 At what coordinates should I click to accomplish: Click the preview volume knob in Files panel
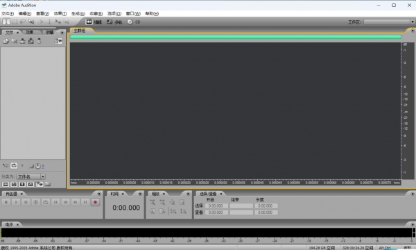[38, 166]
